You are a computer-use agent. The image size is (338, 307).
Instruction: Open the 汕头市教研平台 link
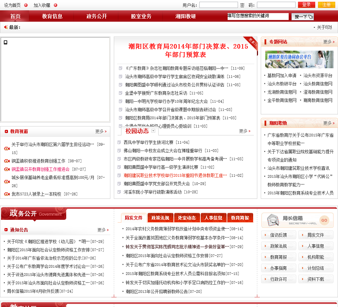click(x=282, y=84)
